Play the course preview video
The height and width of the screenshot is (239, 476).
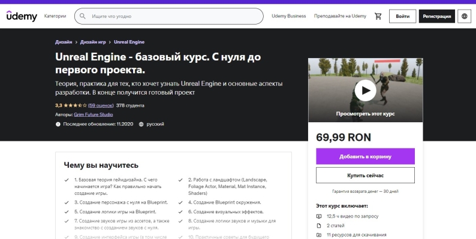tap(365, 90)
